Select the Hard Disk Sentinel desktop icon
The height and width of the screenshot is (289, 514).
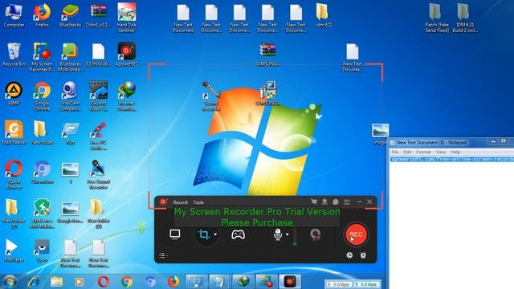click(127, 18)
